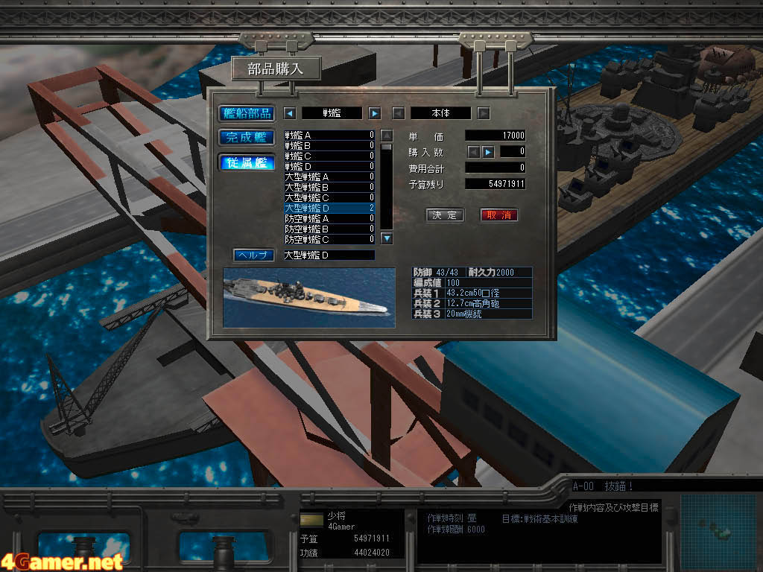Click the 兵装1 43.2cm50口径 row
Screen dimensions: 763x572
(472, 293)
